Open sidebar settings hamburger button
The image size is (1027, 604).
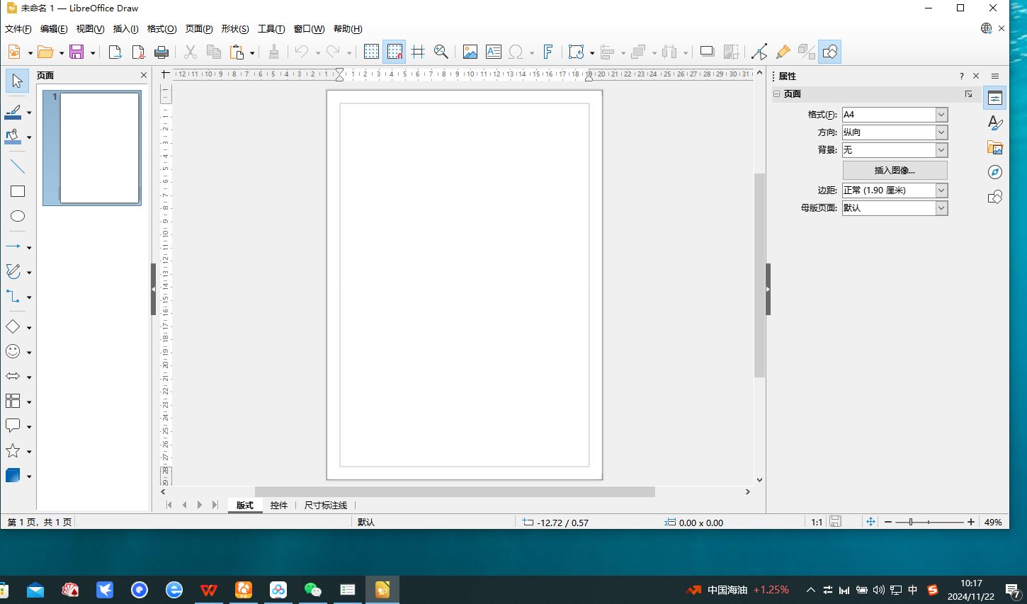coord(995,76)
